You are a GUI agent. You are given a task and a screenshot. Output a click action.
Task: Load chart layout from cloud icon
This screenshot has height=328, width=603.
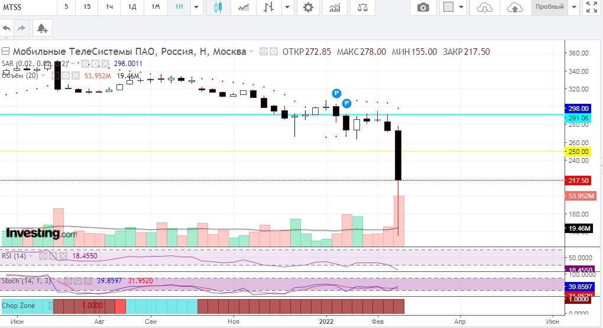(x=485, y=7)
